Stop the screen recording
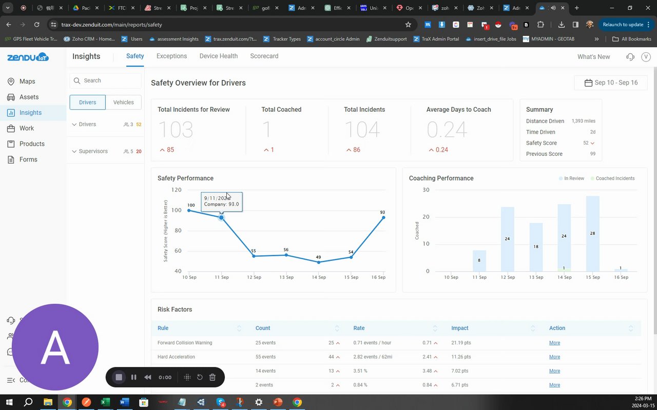 point(119,377)
